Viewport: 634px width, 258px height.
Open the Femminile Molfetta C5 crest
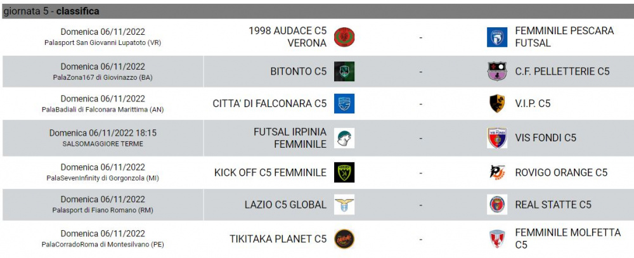(x=497, y=238)
